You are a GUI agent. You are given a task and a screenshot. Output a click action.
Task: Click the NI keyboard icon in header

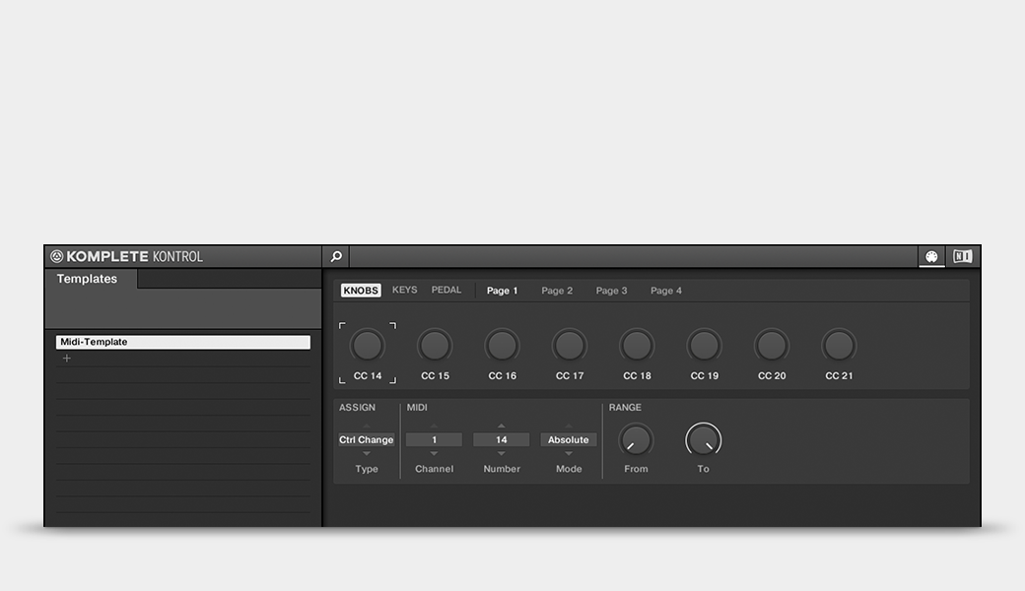[962, 257]
